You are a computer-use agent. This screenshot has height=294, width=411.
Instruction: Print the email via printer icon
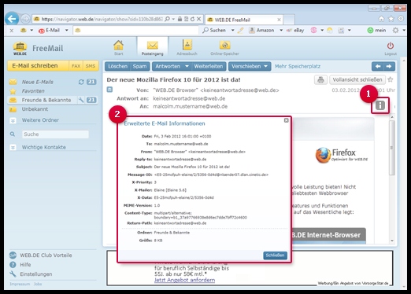[320, 79]
